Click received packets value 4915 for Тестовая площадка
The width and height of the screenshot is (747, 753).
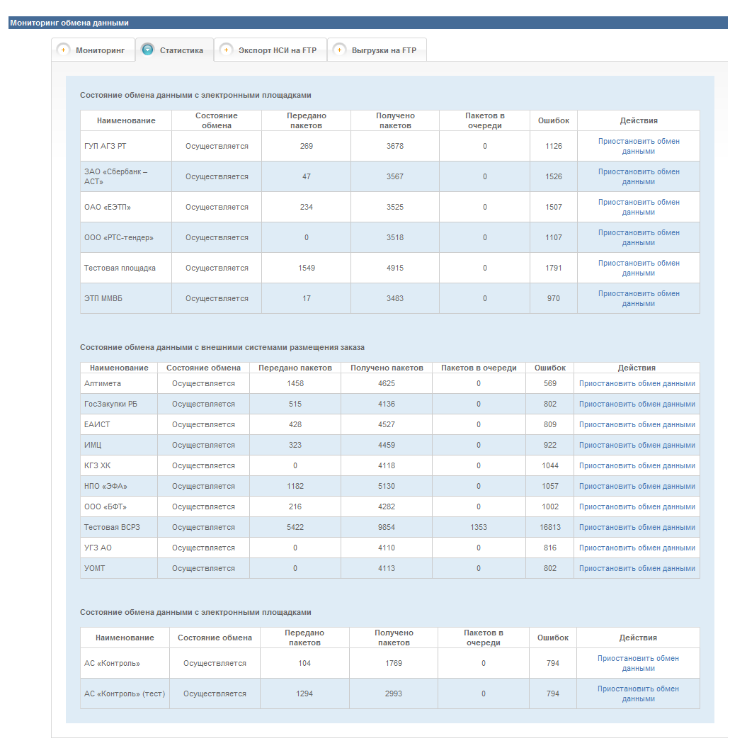pos(395,268)
